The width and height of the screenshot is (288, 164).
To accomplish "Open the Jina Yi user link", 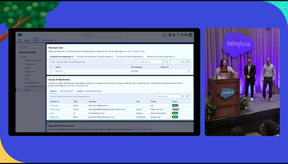I will pos(52,113).
